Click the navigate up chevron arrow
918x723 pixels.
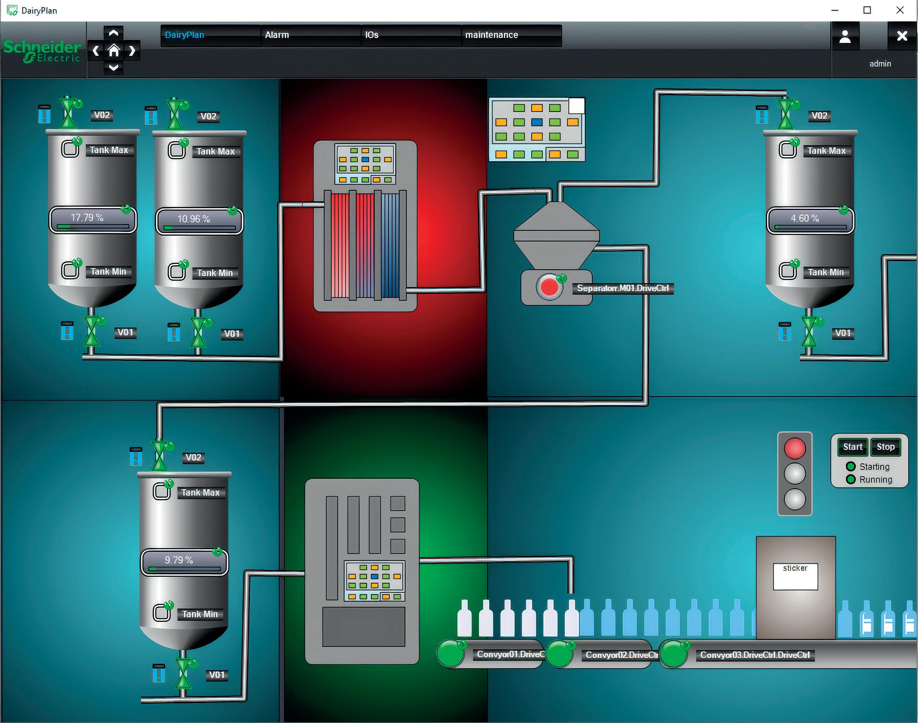(x=113, y=33)
